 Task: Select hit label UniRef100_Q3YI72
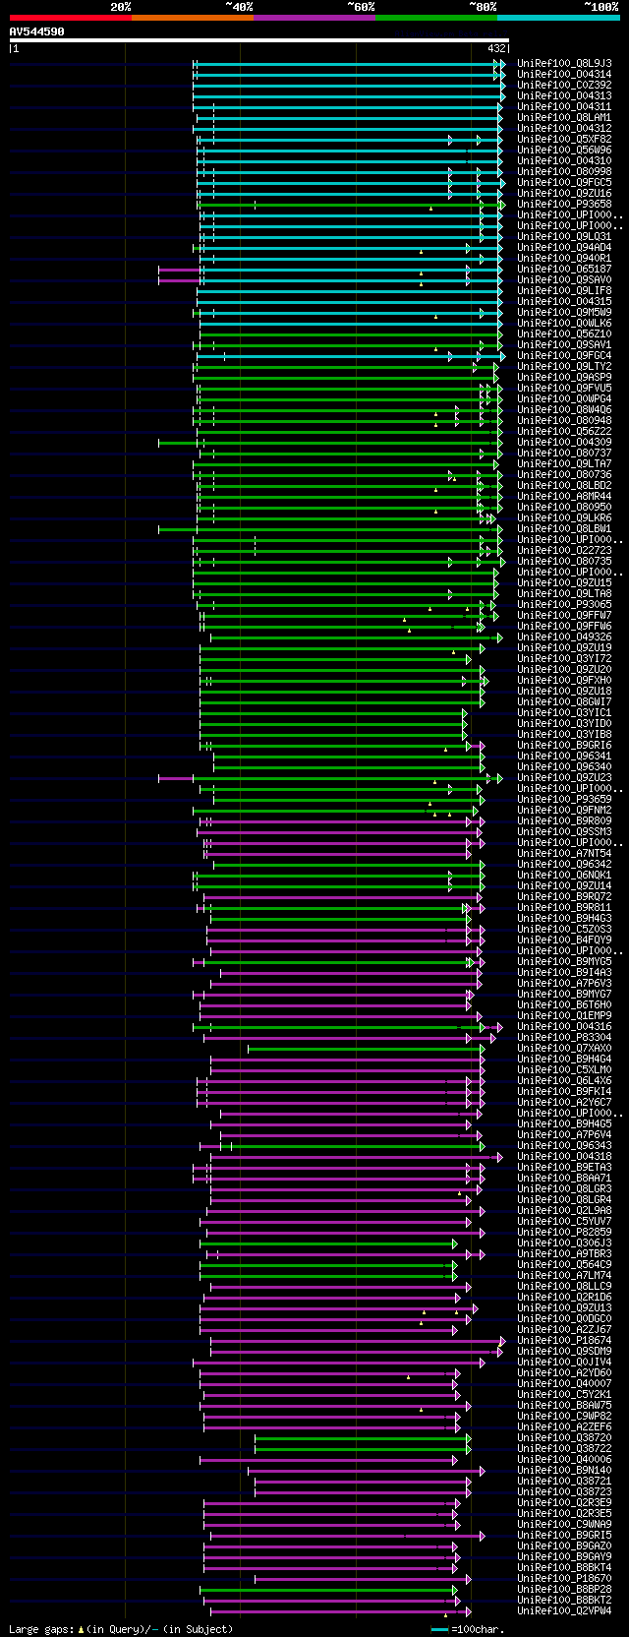coord(564,658)
